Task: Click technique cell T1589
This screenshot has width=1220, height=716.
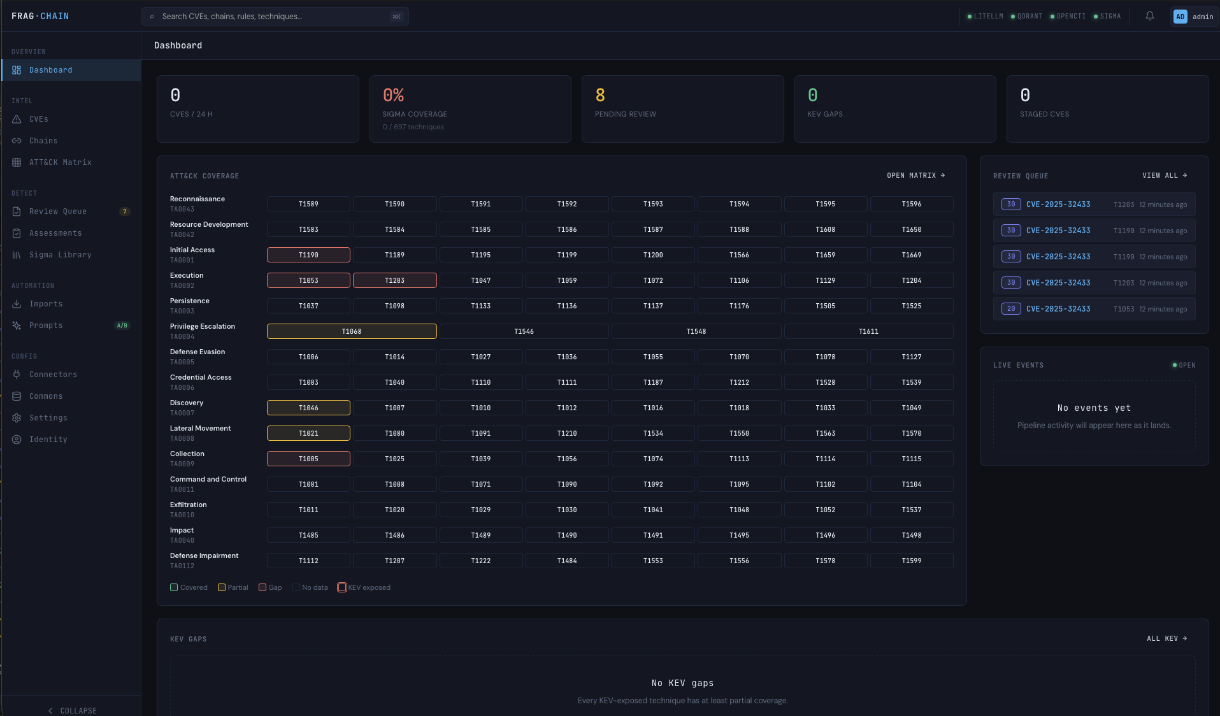Action: coord(308,204)
